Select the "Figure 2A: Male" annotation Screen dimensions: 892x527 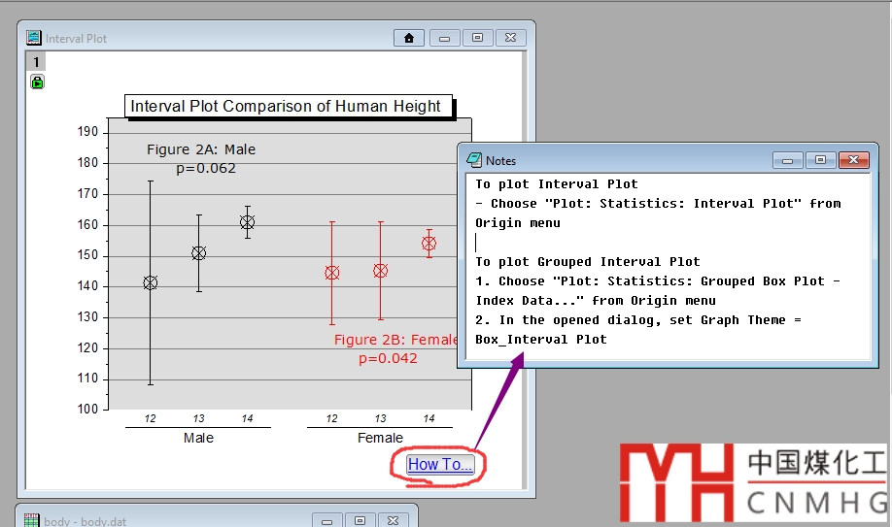[201, 149]
